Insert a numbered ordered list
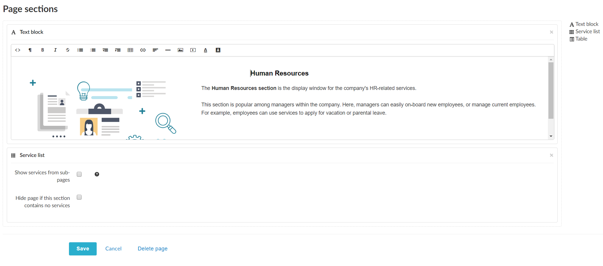Image resolution: width=603 pixels, height=266 pixels. click(93, 50)
